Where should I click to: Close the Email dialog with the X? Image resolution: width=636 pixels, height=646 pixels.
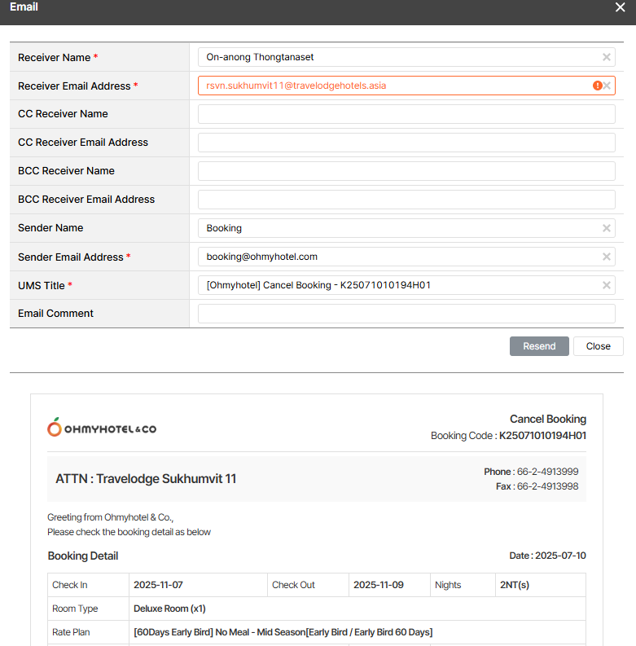(x=620, y=7)
